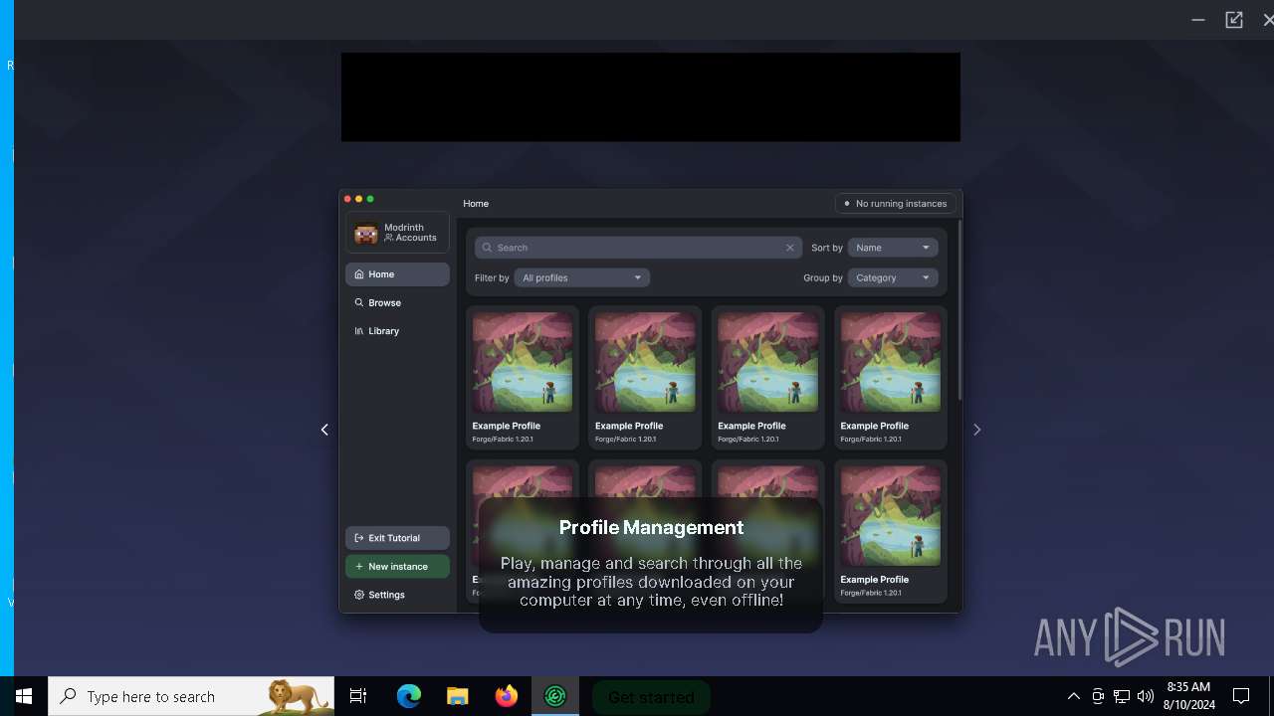Open notification center icon
The width and height of the screenshot is (1274, 716).
coord(1241,696)
